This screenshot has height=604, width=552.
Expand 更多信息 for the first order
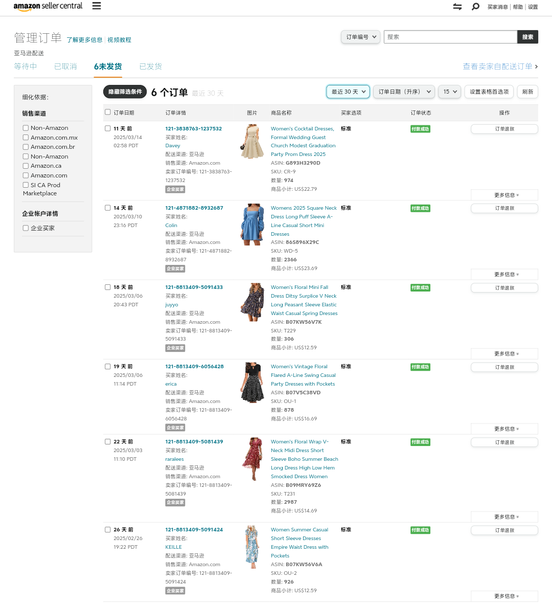504,195
